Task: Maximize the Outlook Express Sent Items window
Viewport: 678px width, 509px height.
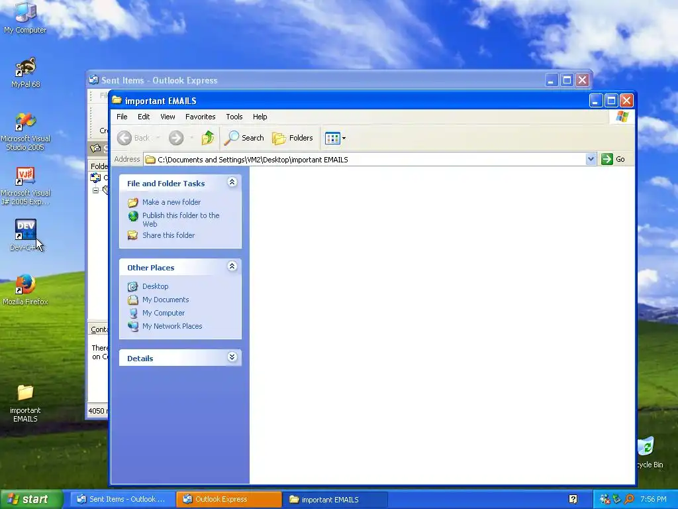Action: pos(567,80)
